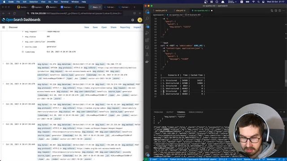Click the errors and warnings status indicator
The width and height of the screenshot is (287, 161).
coord(223,159)
